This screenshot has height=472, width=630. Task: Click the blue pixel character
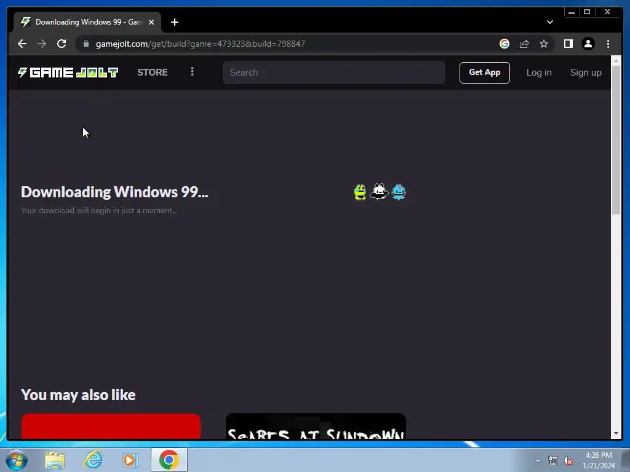[399, 192]
